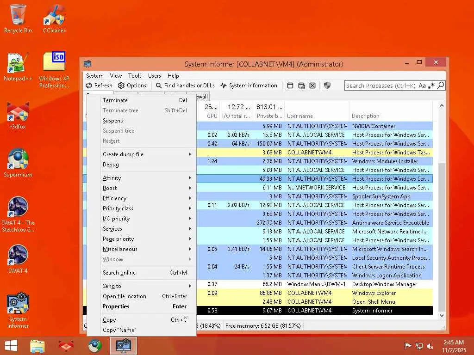Click the shield icon in toolbar
Viewport: 474px width, 355px height.
point(327,86)
